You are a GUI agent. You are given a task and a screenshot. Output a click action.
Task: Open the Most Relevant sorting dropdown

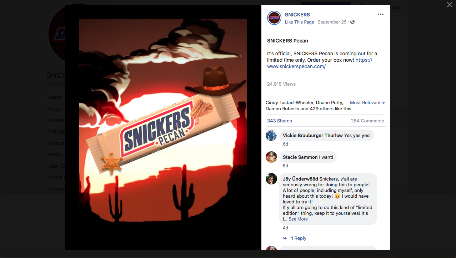click(x=367, y=102)
